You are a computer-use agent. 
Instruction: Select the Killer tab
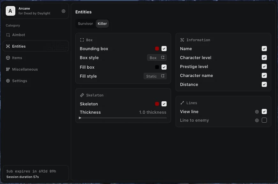tap(102, 24)
